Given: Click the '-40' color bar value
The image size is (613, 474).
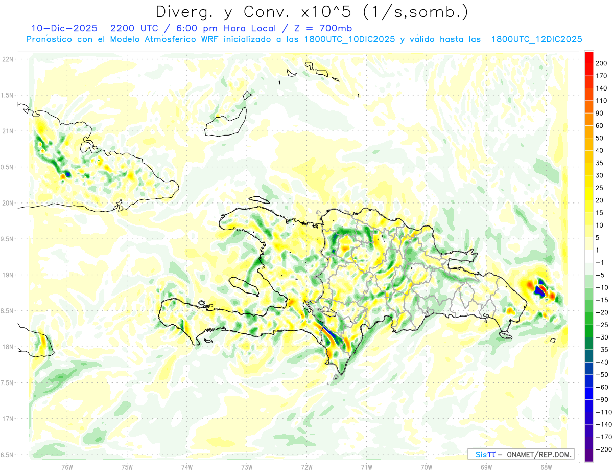Looking at the screenshot, I should pyautogui.click(x=602, y=363).
